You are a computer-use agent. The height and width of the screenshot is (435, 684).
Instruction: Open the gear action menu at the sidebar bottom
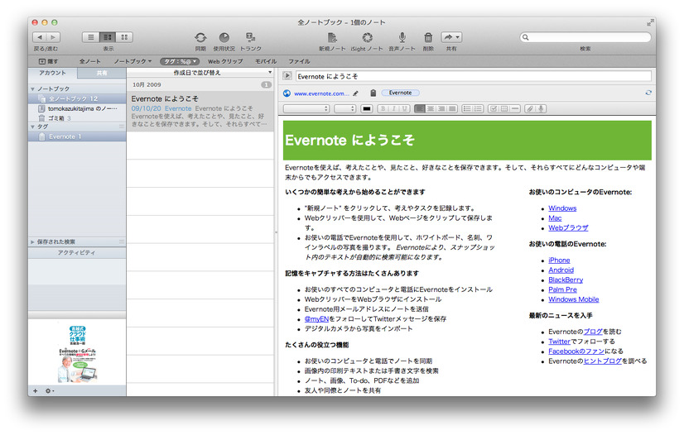50,390
